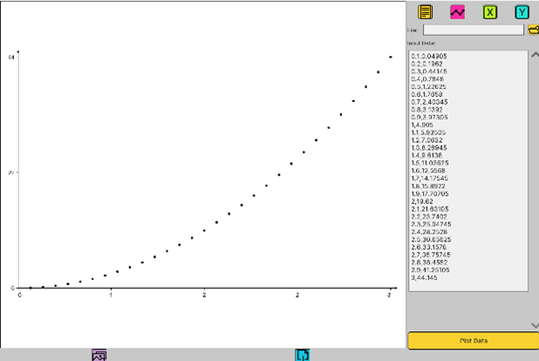Click the data row "2.4,28.2528"
Image resolution: width=539 pixels, height=361 pixels.
pos(429,231)
